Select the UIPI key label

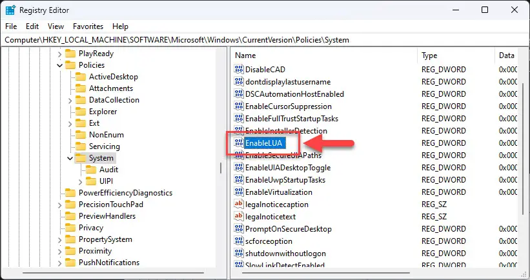106,181
